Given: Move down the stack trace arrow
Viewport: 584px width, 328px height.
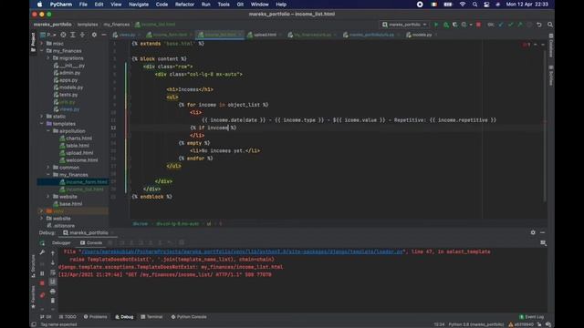Looking at the screenshot, I should tap(53, 262).
